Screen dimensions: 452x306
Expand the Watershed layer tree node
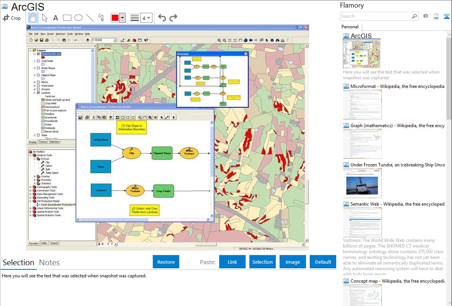click(34, 86)
